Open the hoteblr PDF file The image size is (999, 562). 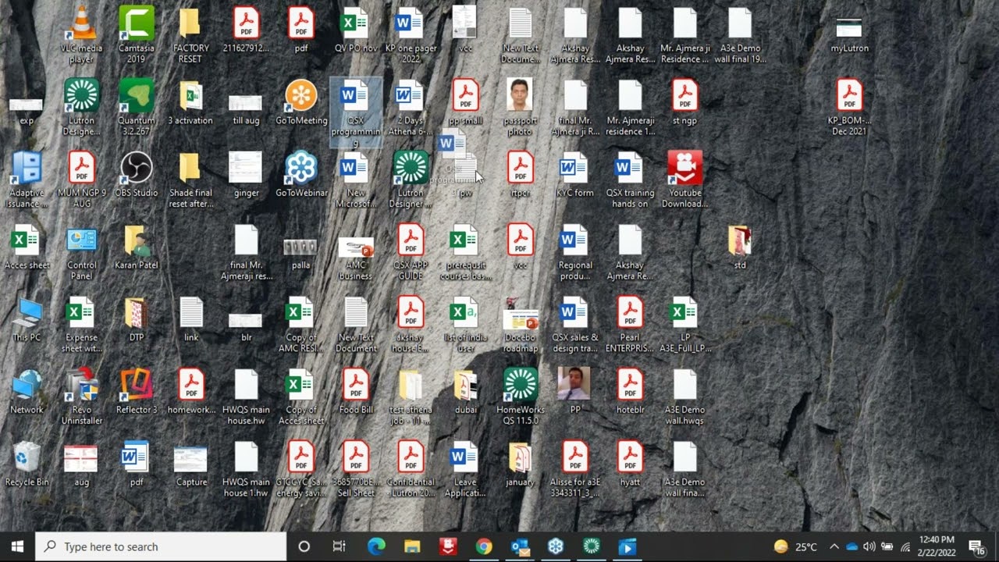pos(630,391)
